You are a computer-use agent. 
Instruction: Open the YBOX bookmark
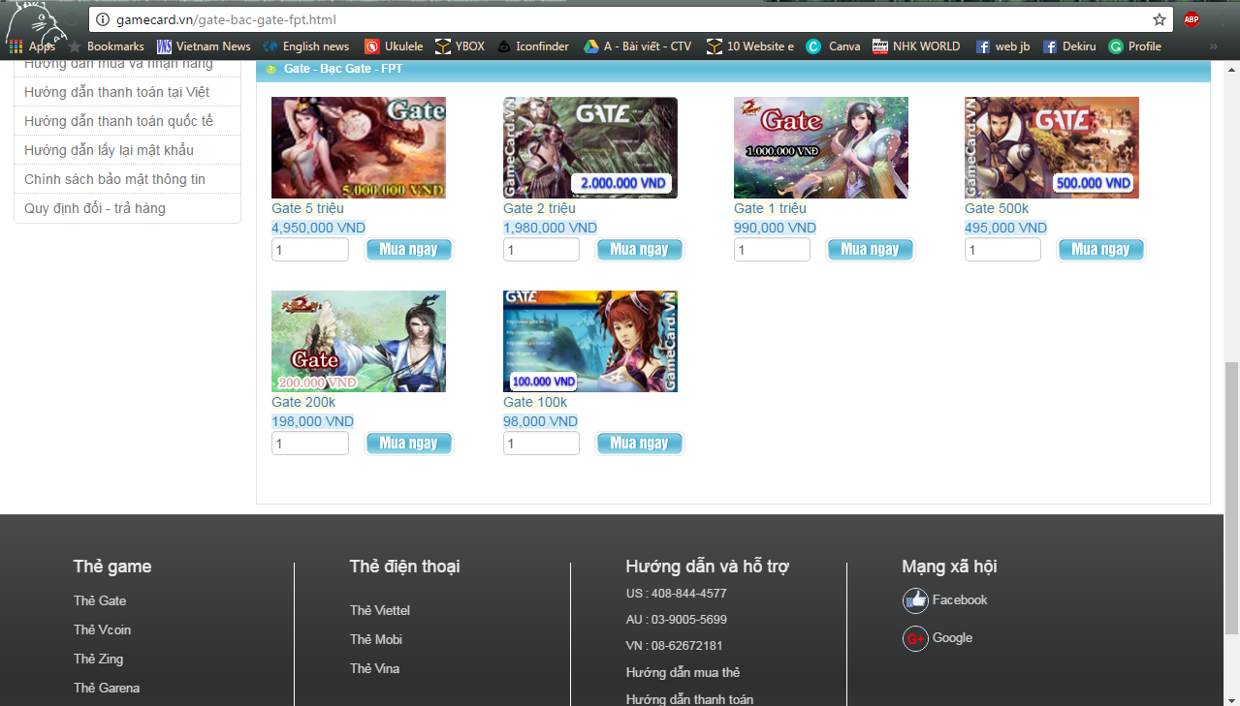(x=461, y=46)
